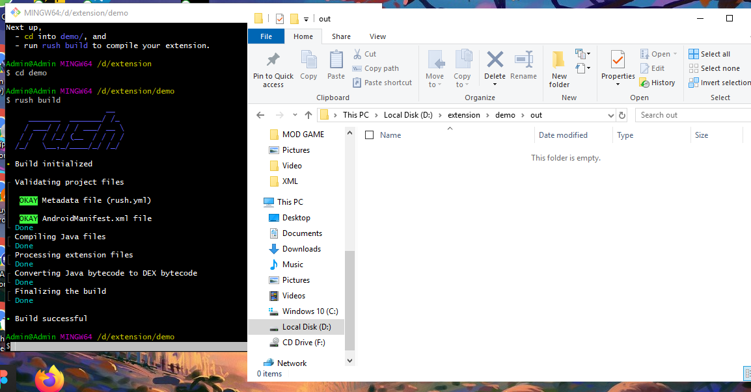The width and height of the screenshot is (751, 392).
Task: Select Music in navigation pane
Action: tap(286, 264)
